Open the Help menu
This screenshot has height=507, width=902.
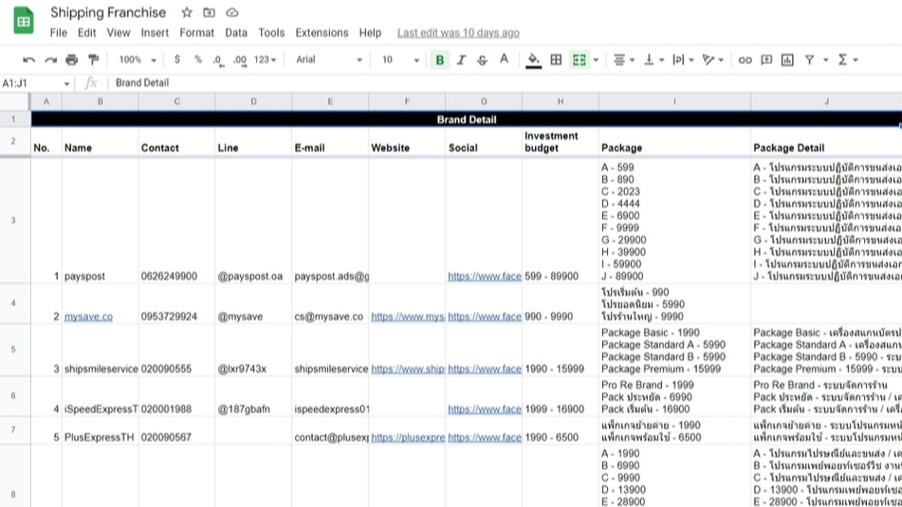click(370, 33)
